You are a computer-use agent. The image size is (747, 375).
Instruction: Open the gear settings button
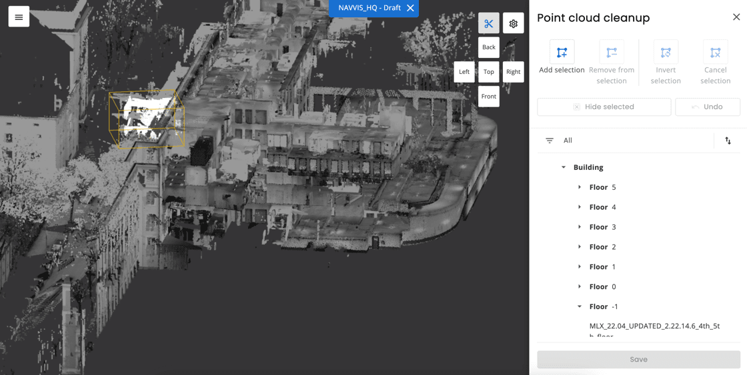tap(513, 23)
